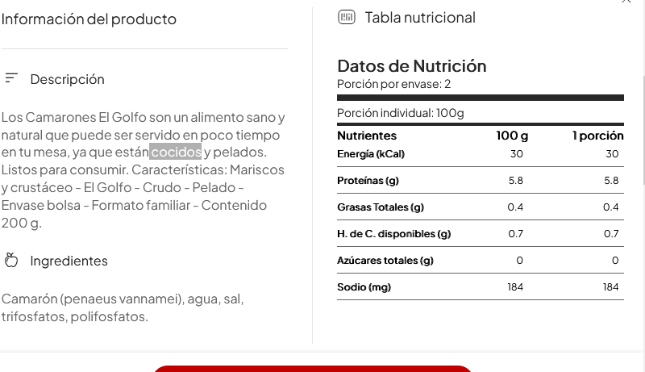The width and height of the screenshot is (645, 372).
Task: Click the Energía (kCal) row label
Action: pos(371,154)
